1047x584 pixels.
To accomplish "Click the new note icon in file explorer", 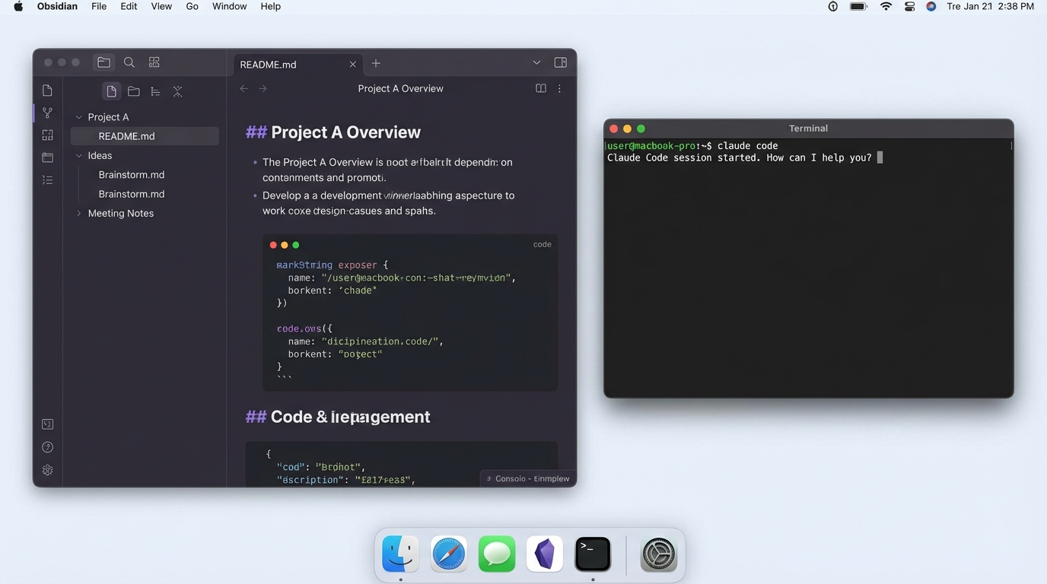I will click(x=111, y=91).
